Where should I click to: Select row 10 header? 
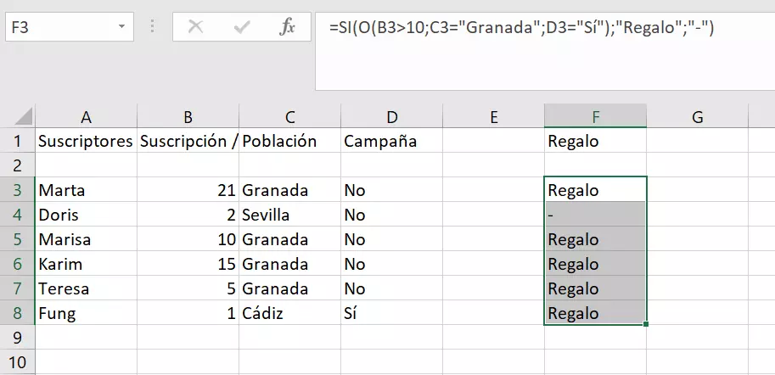(x=17, y=362)
